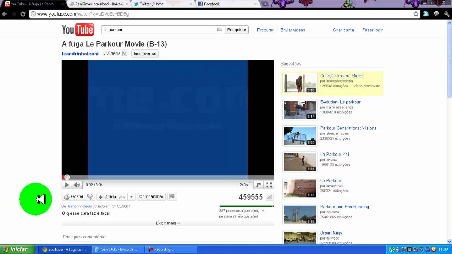Open Le Parkour by lucasravel thumbnail

pyautogui.click(x=300, y=188)
